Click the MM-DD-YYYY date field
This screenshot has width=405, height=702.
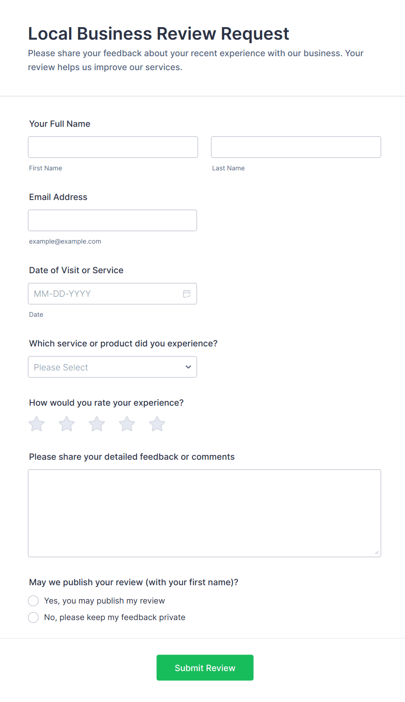[x=112, y=294]
